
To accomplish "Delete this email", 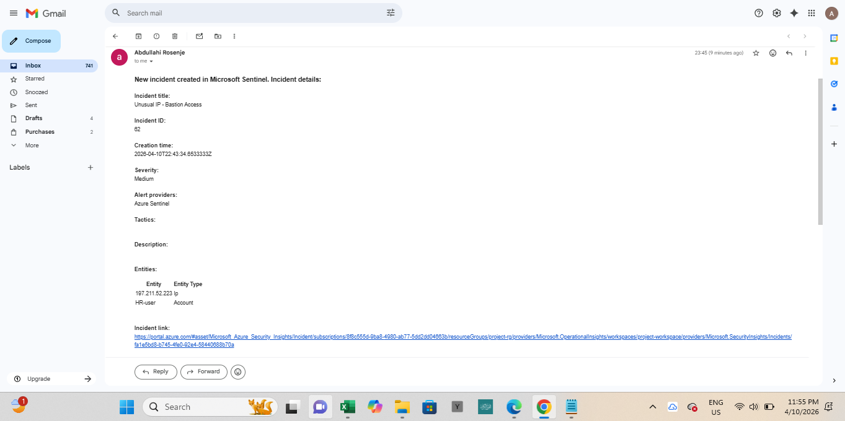I will tap(175, 37).
